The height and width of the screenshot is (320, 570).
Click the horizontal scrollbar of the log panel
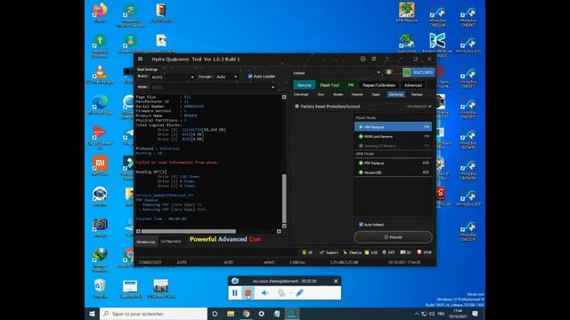tap(189, 231)
